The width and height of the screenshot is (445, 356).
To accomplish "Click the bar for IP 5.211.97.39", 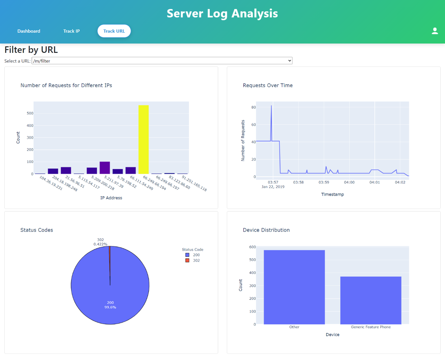I will 105,168.
